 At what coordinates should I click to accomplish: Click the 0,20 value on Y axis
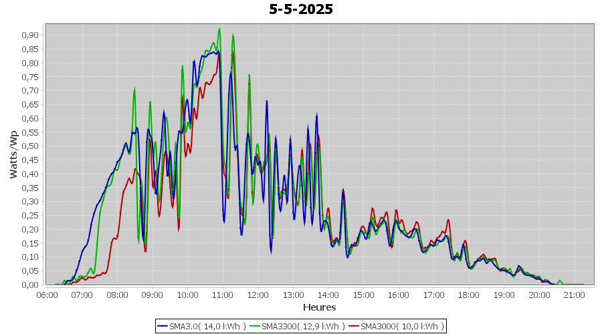[x=30, y=229]
